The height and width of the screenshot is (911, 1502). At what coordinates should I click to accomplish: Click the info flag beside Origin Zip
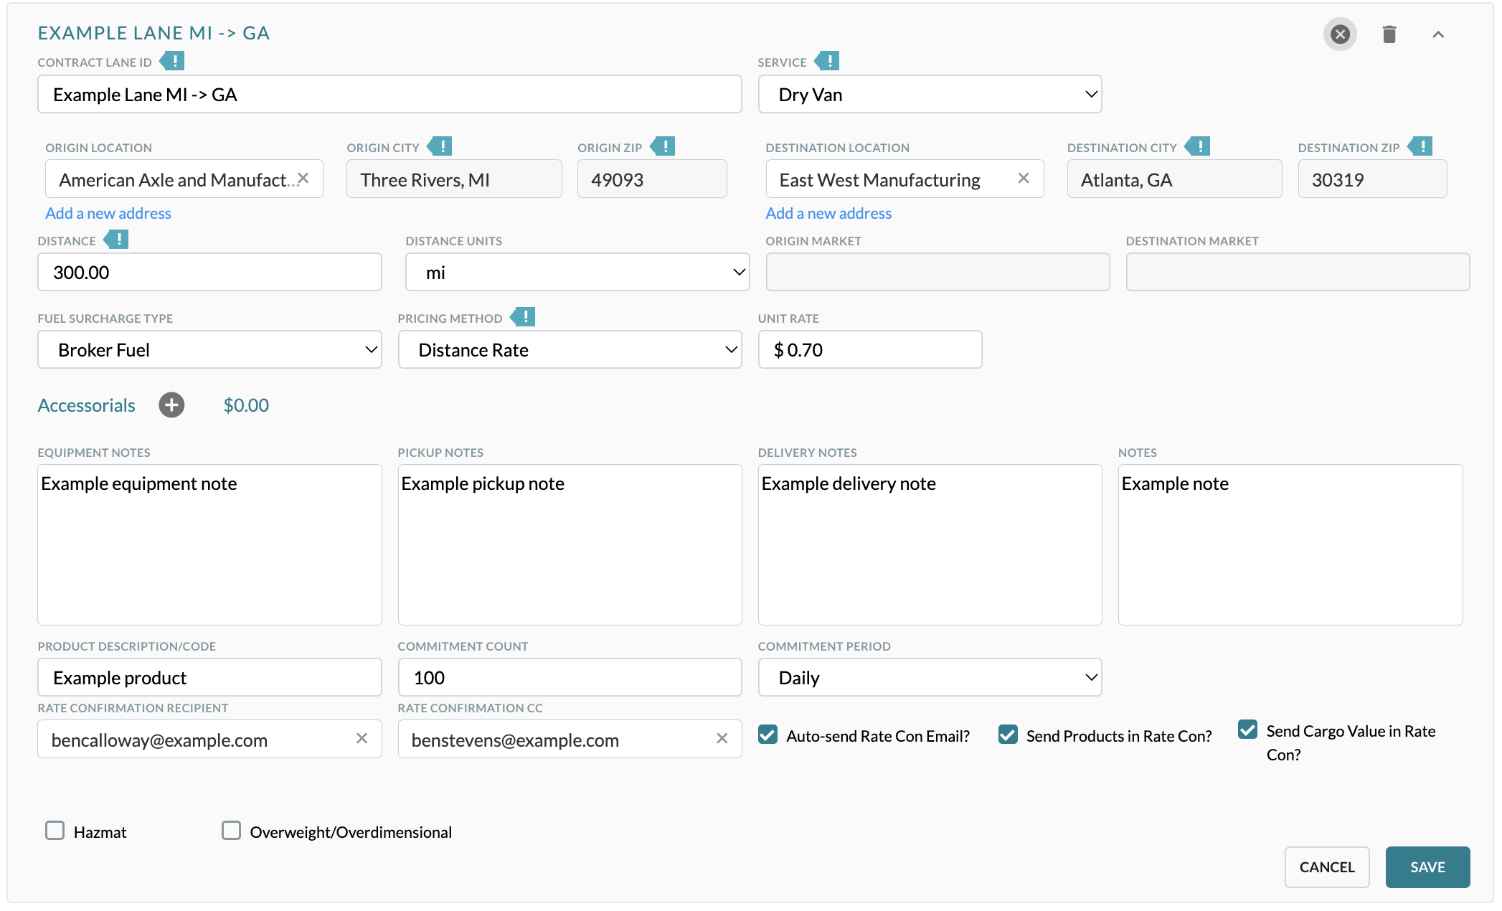(x=663, y=146)
